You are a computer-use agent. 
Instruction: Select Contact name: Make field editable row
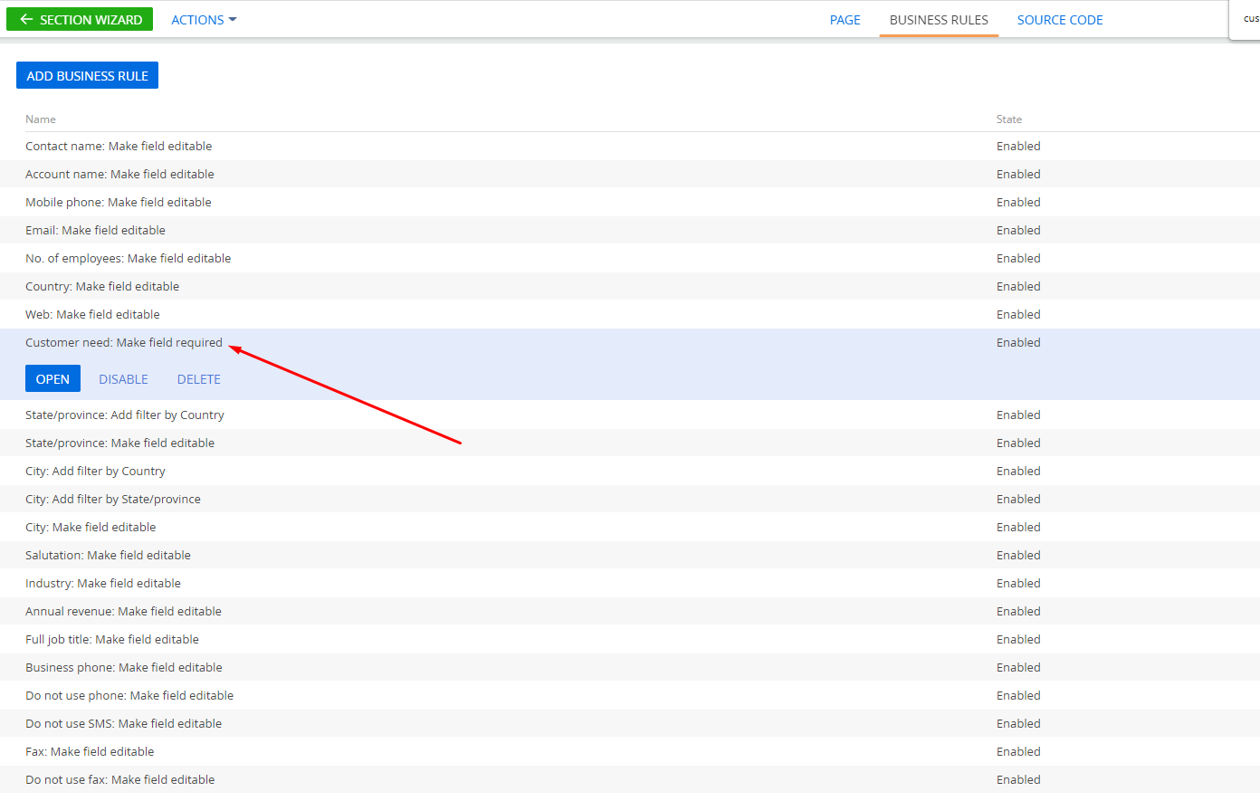(x=630, y=146)
